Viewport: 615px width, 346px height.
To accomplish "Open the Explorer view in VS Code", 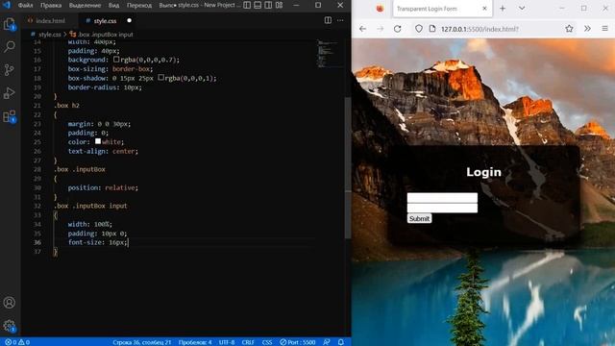I will click(x=10, y=24).
